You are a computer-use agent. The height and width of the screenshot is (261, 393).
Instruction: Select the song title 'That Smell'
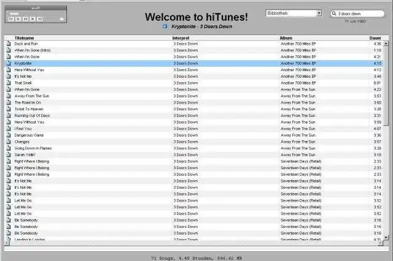pos(23,83)
